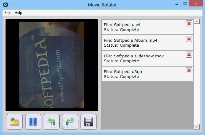The width and height of the screenshot is (205, 135).
Task: Remove Softpedia.3gp from the list
Action: (x=189, y=70)
